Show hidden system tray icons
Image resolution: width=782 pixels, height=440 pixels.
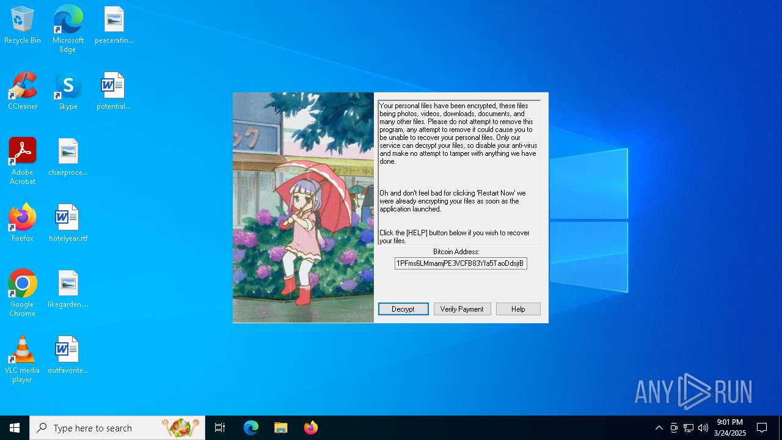[x=659, y=428]
